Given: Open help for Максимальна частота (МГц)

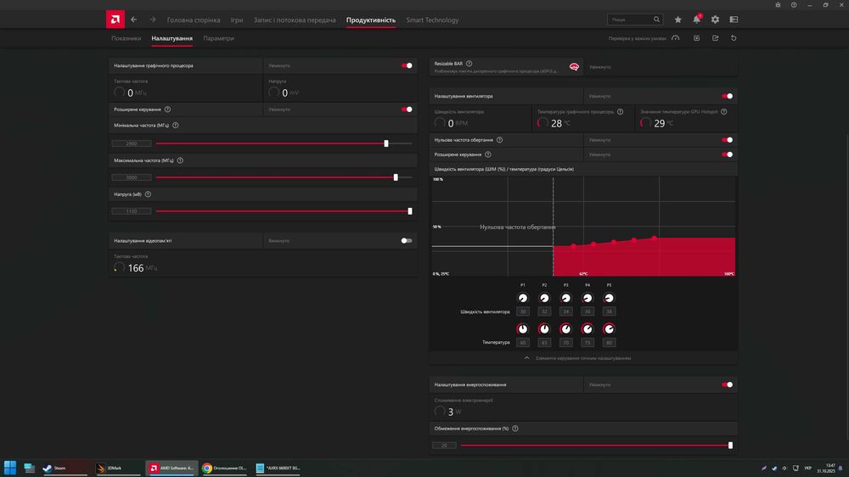Looking at the screenshot, I should (x=180, y=160).
